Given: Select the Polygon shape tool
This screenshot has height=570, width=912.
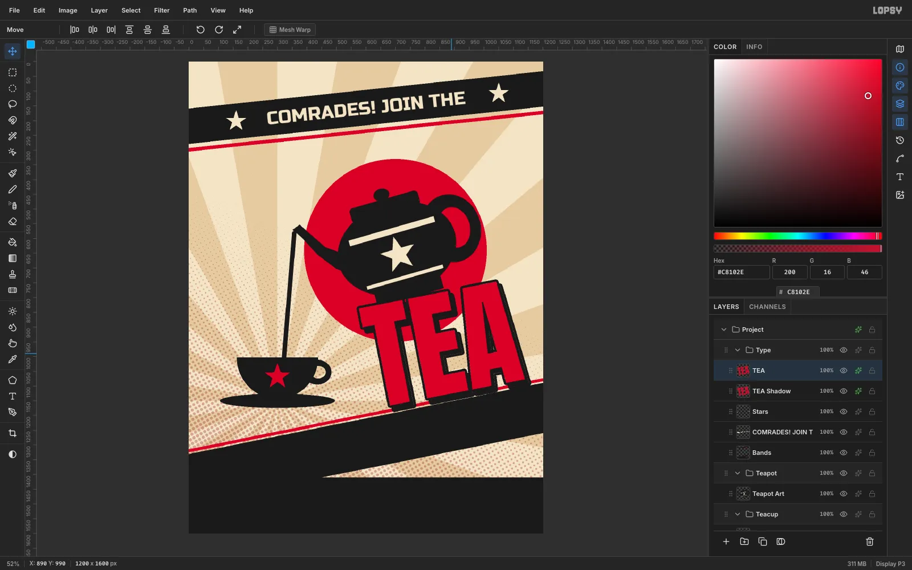Looking at the screenshot, I should [13, 380].
